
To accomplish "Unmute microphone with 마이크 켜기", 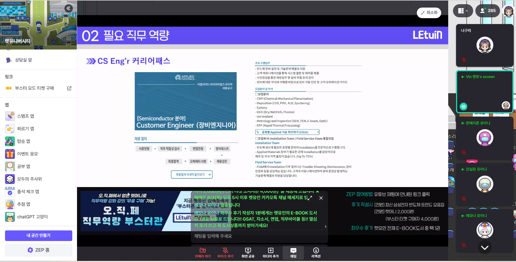I will 225,252.
